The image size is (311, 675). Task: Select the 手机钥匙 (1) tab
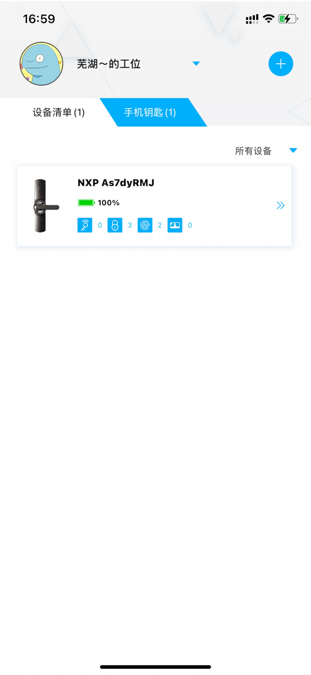[x=150, y=112]
